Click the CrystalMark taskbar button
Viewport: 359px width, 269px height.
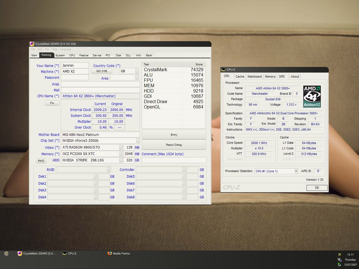click(x=37, y=254)
